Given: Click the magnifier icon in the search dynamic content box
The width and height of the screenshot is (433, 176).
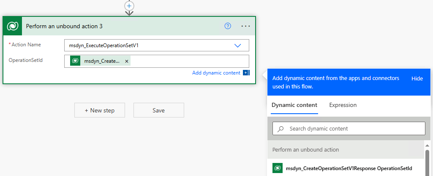Looking at the screenshot, I should pyautogui.click(x=280, y=128).
